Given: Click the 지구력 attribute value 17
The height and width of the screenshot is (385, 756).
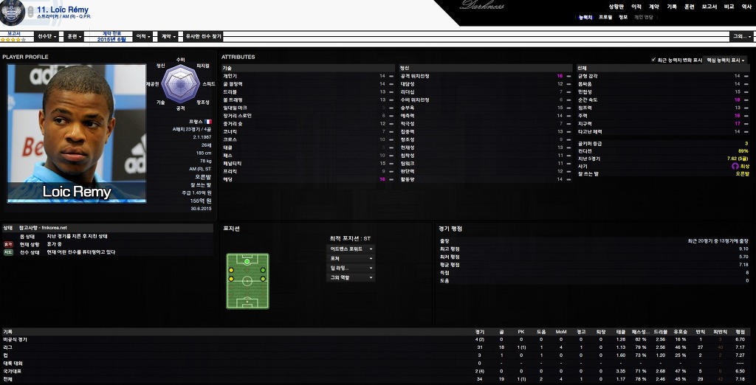Looking at the screenshot, I should point(737,123).
